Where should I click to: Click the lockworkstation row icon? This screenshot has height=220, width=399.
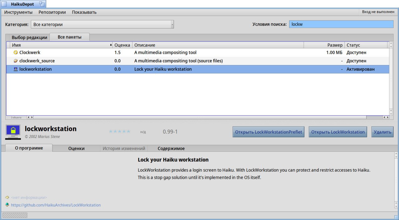pyautogui.click(x=16, y=69)
